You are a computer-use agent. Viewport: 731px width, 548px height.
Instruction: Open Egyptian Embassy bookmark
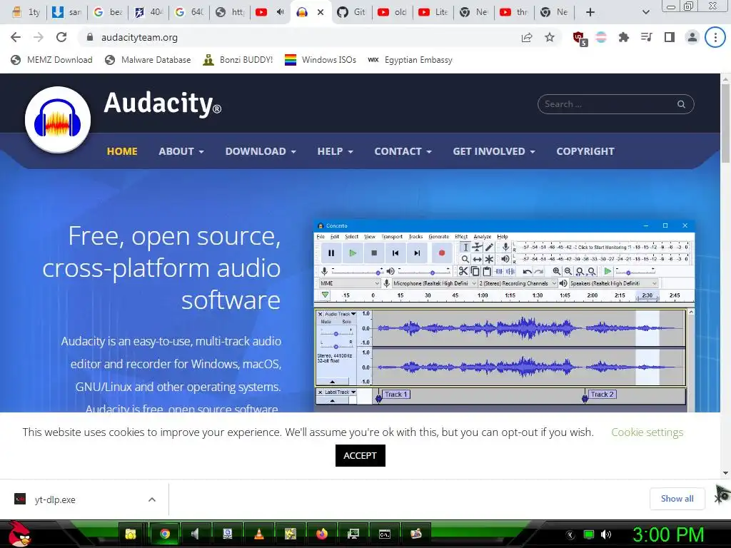click(x=410, y=60)
